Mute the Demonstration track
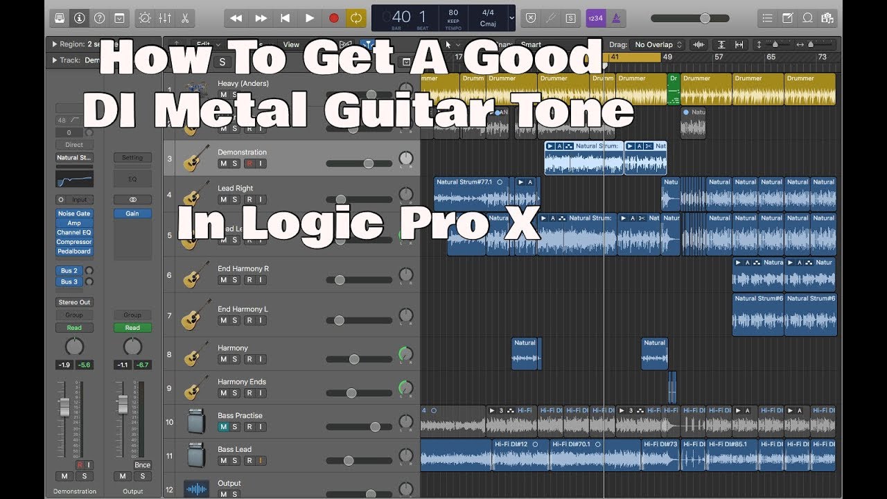Viewport: 887px width, 499px height. click(223, 164)
